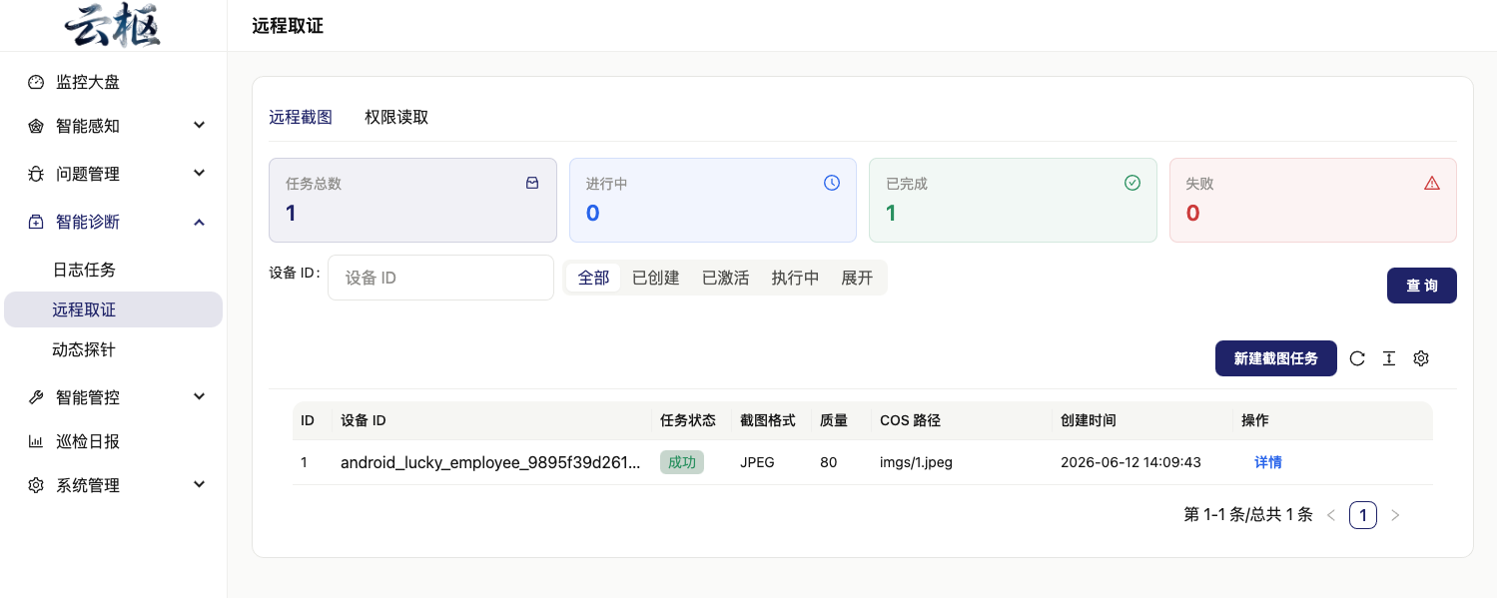Click the 智能感知 sidebar icon
This screenshot has width=1497, height=598.
coord(36,127)
